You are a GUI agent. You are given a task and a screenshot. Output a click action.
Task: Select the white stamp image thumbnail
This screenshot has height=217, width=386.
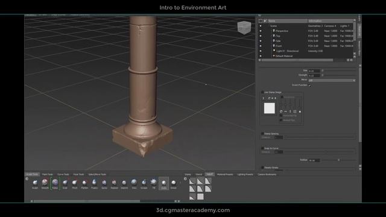coord(270,108)
